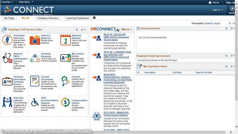The height and width of the screenshot is (134, 238).
Task: Click the scrollbar down arrow
Action: click(x=237, y=127)
